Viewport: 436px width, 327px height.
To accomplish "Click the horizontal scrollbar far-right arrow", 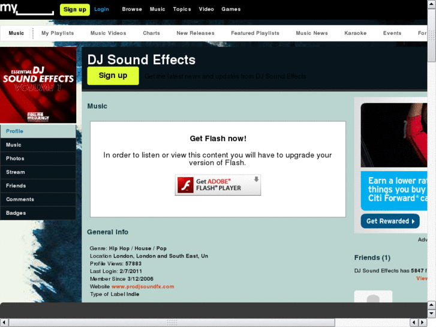I will (x=423, y=323).
